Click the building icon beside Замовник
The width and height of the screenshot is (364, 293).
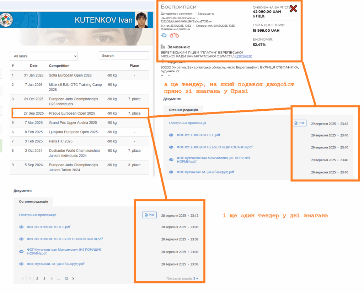click(x=163, y=47)
